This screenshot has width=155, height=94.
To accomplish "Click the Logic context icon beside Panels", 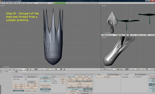I will [x=10, y=71].
